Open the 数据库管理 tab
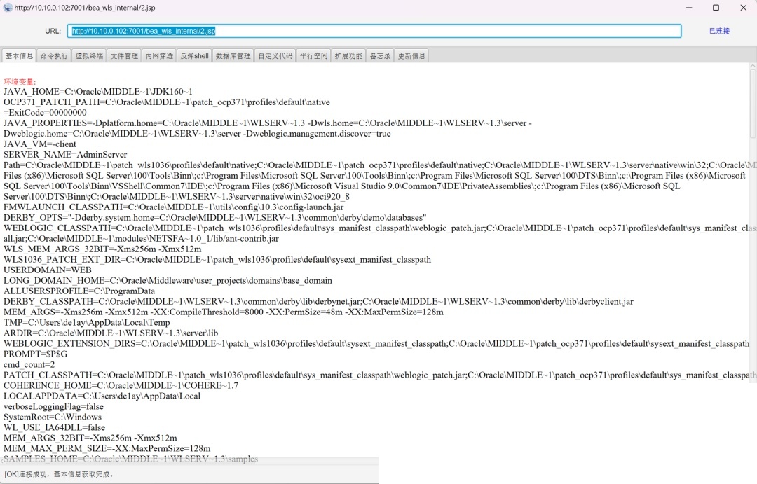The width and height of the screenshot is (757, 484). coord(233,56)
